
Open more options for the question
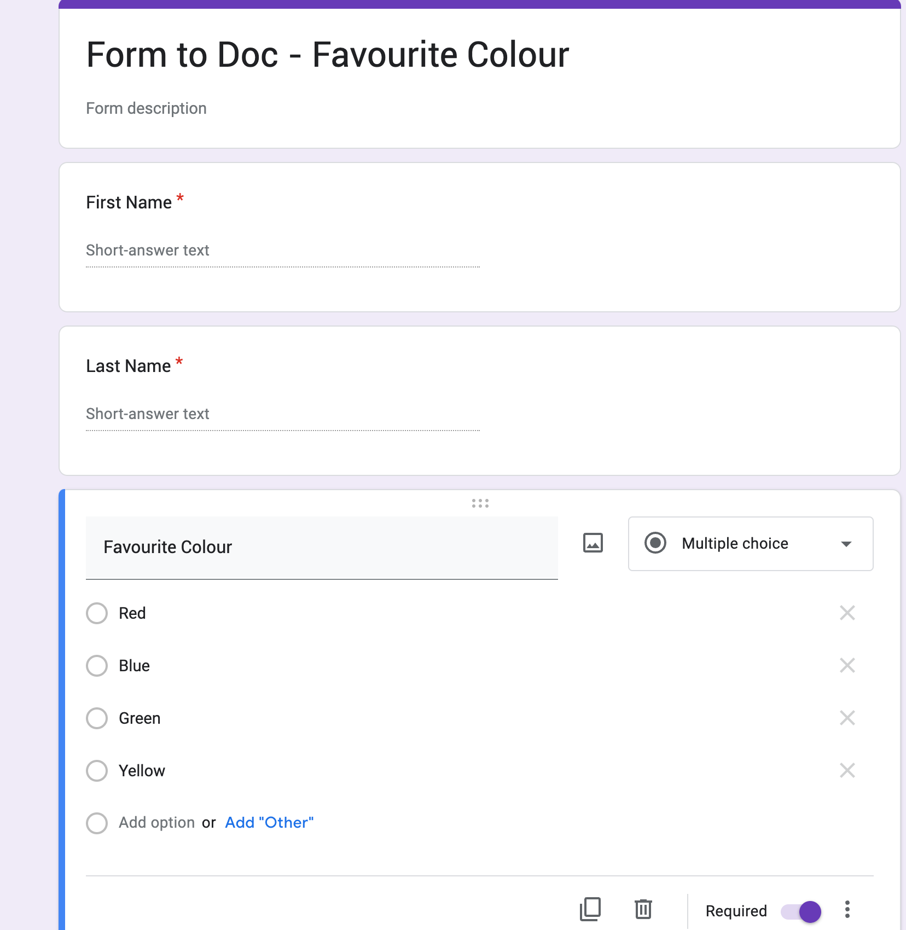[847, 910]
